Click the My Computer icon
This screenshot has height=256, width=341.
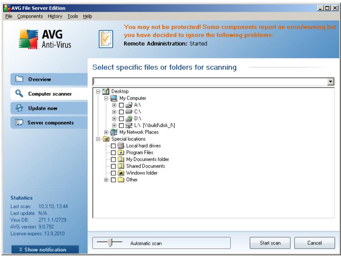click(x=114, y=98)
